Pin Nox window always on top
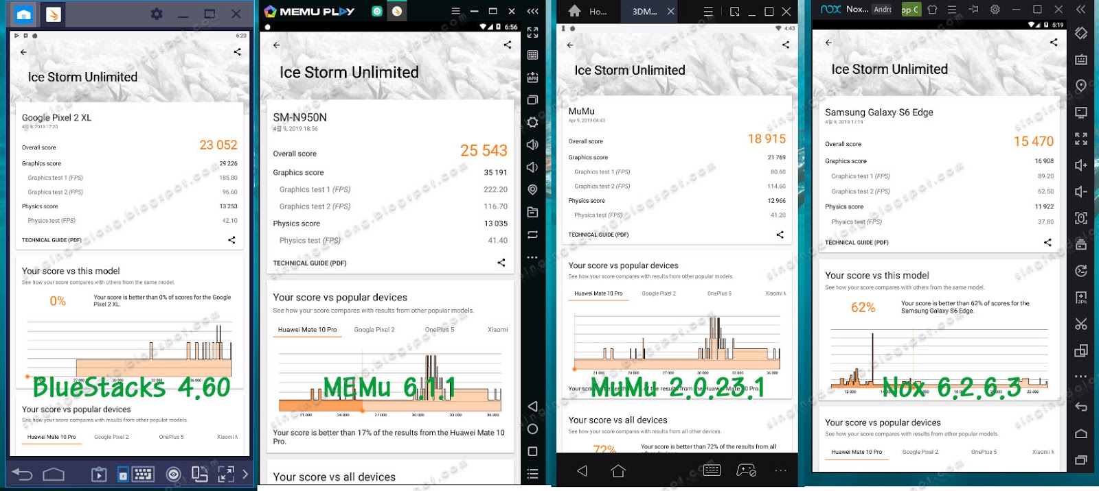This screenshot has height=491, width=1099. coord(973,10)
